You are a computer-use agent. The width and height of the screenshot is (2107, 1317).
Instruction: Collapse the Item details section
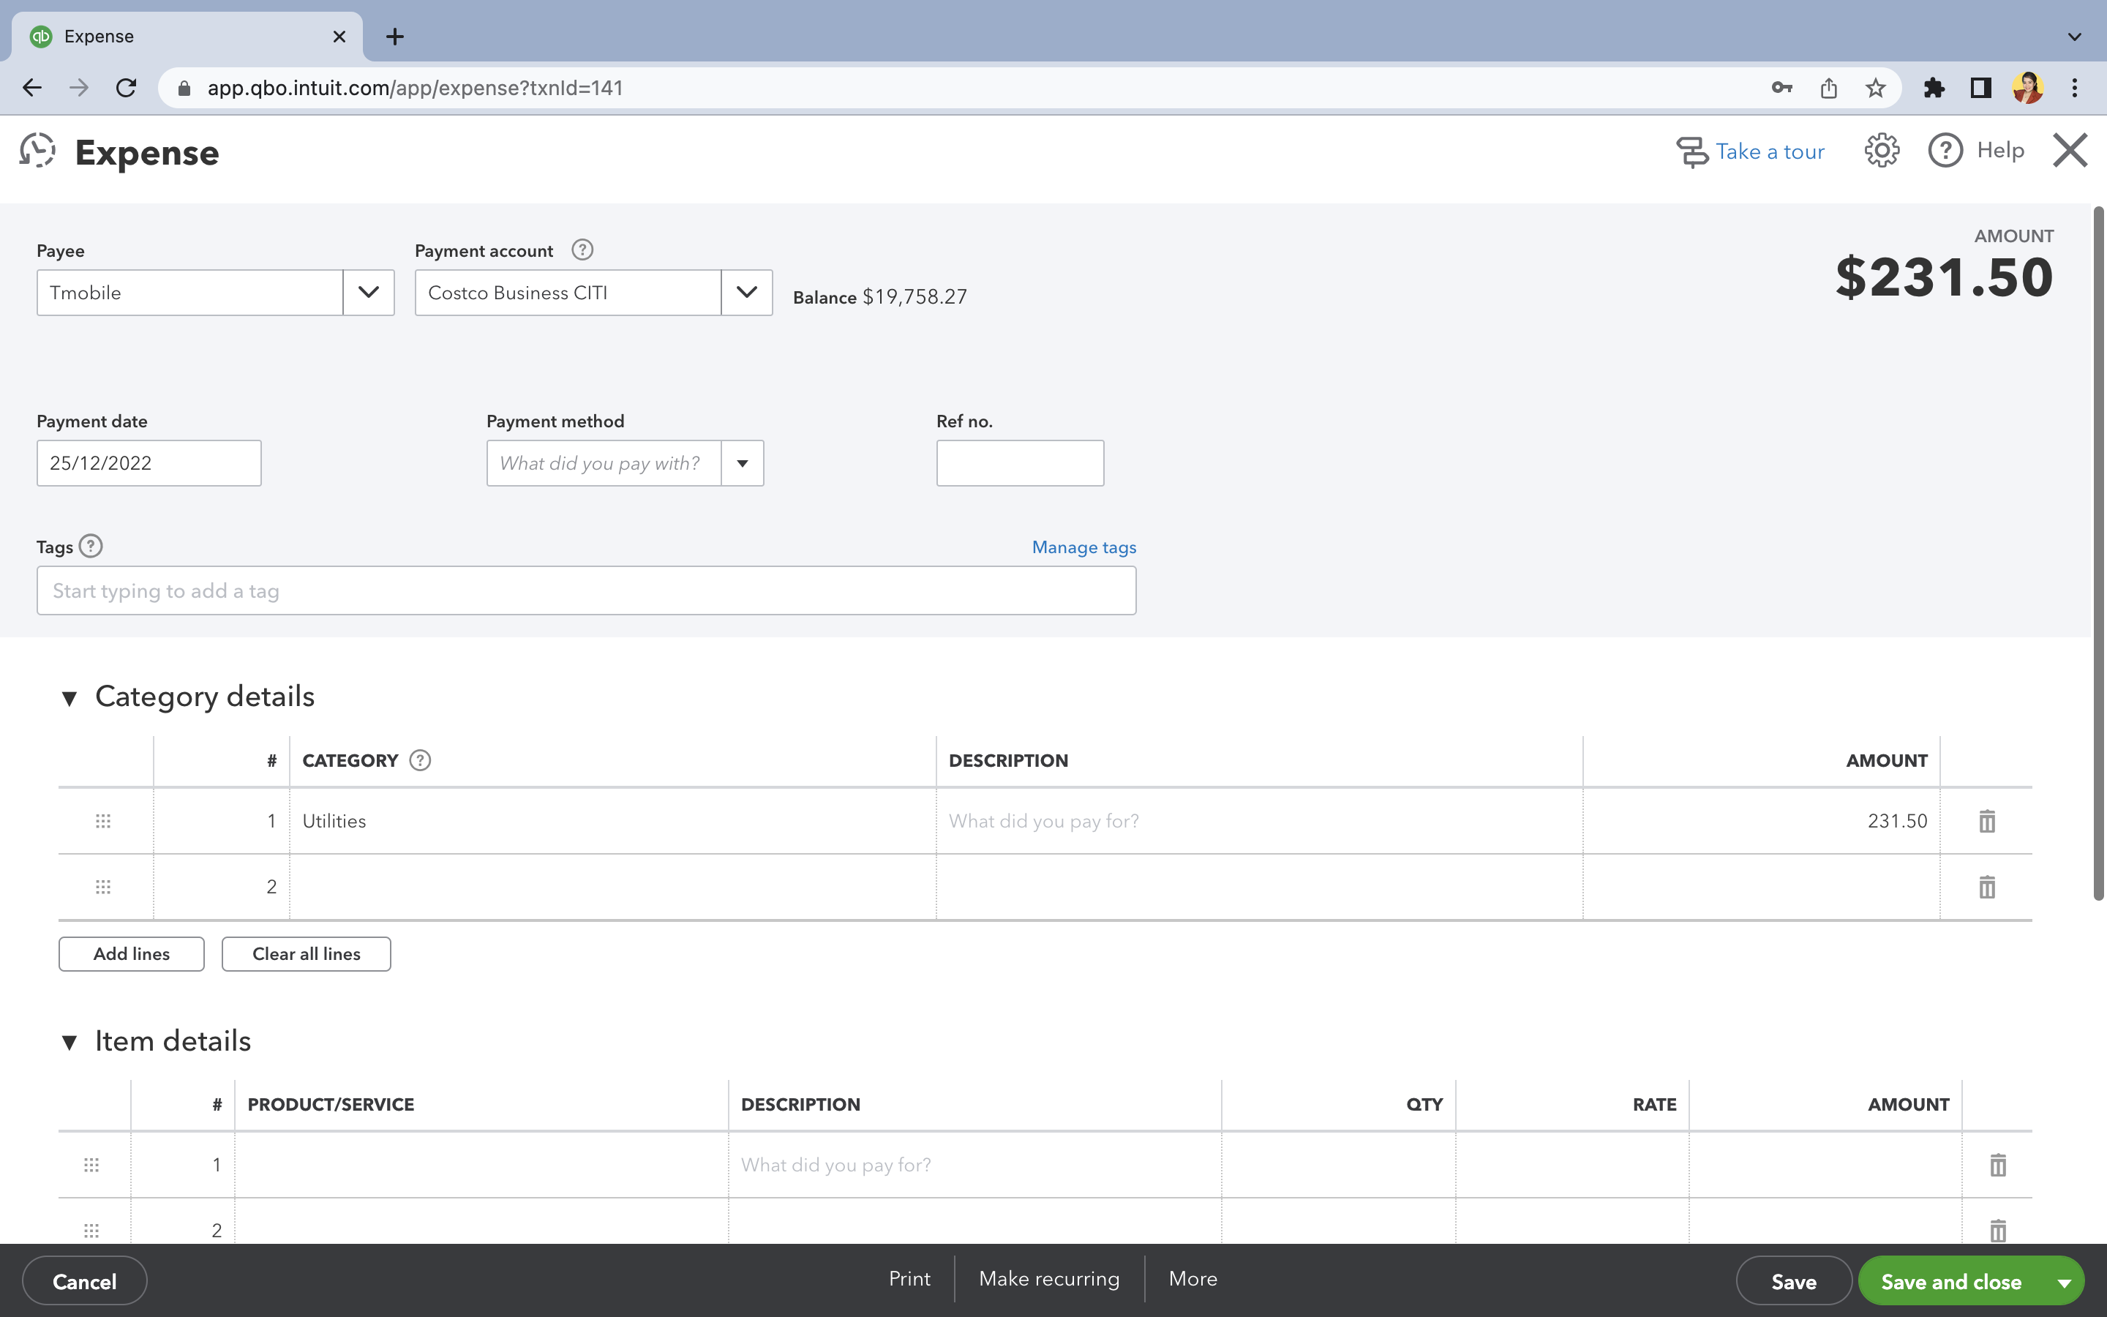(x=70, y=1042)
